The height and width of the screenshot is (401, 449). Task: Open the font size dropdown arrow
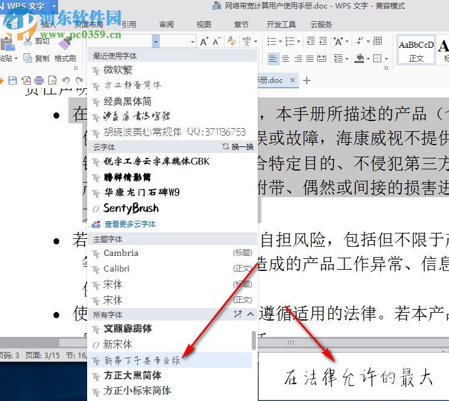pyautogui.click(x=192, y=42)
